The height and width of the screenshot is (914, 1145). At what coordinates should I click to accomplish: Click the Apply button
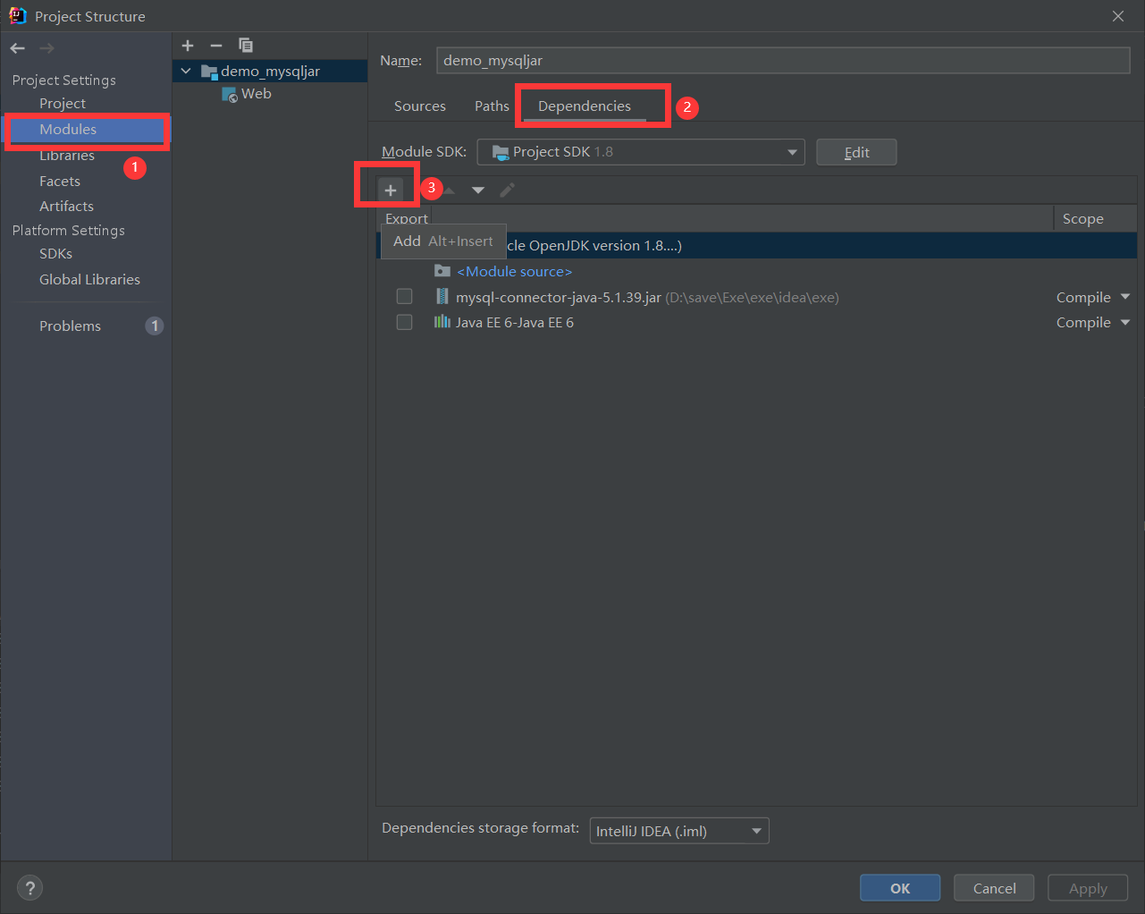coord(1088,888)
